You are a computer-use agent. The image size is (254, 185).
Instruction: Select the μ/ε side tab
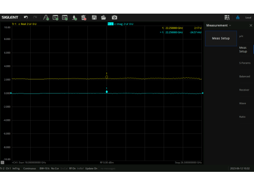tap(241, 36)
